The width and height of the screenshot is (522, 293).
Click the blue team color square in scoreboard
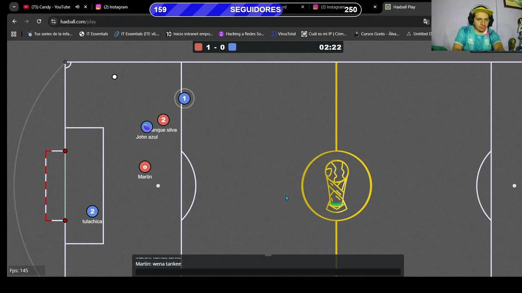(x=232, y=47)
